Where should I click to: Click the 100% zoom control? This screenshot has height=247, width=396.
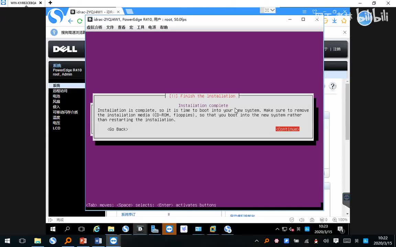point(340,220)
